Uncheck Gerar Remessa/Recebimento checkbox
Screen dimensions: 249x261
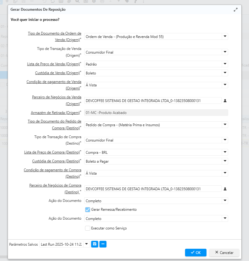coord(87,210)
